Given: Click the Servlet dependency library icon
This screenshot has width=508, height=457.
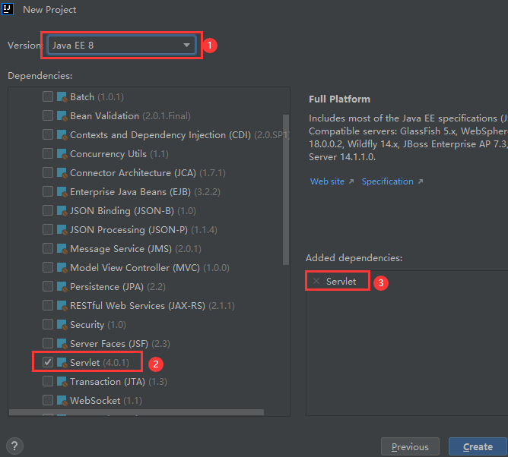Looking at the screenshot, I should [62, 363].
